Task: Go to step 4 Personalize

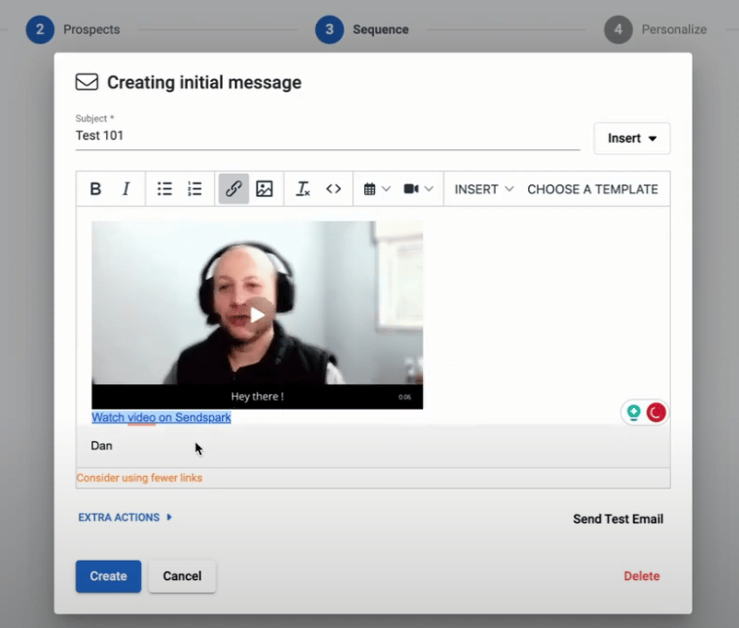Action: [x=655, y=29]
